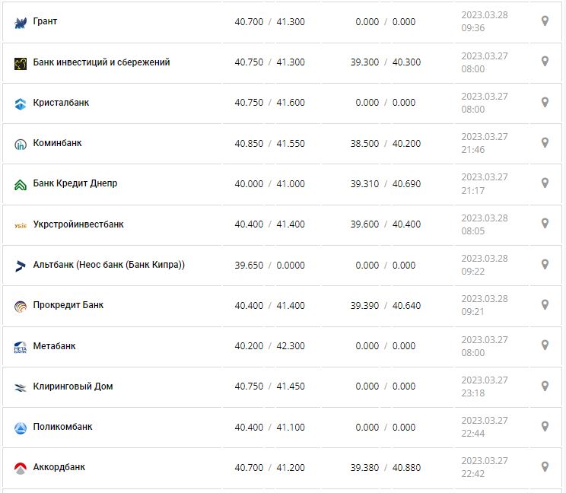Click location pin for Банк инвестиций и сбережений
Screen dimensions: 566x493
pos(545,62)
